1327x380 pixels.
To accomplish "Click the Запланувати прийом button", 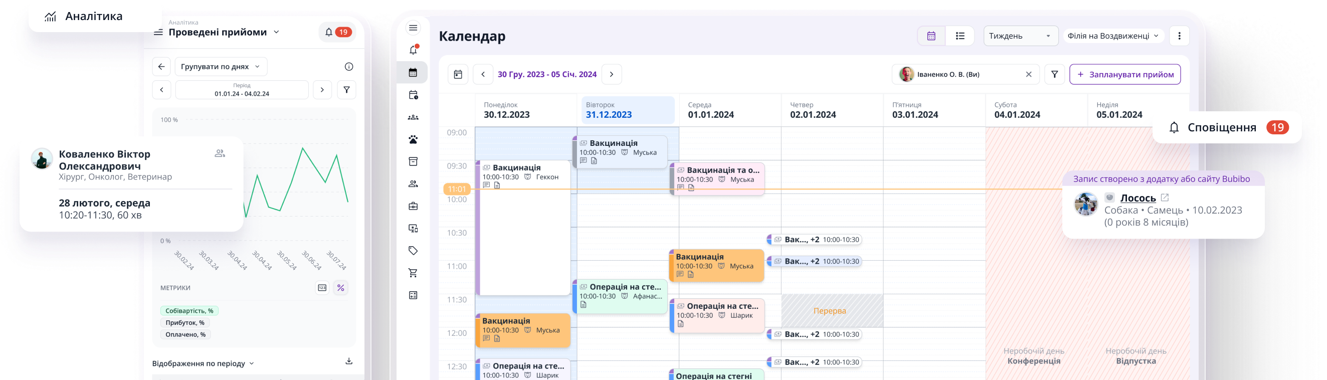I will click(1124, 75).
